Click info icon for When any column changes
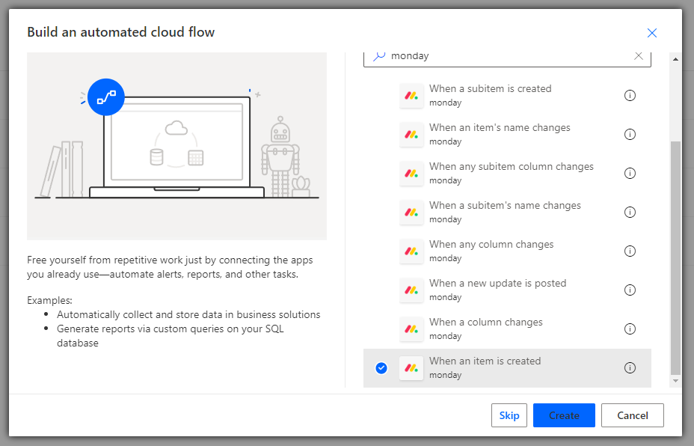The width and height of the screenshot is (694, 446). coord(630,251)
